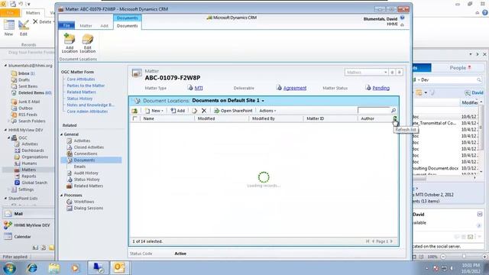Open the Actions dropdown menu
Image resolution: width=489 pixels, height=275 pixels.
coord(267,111)
